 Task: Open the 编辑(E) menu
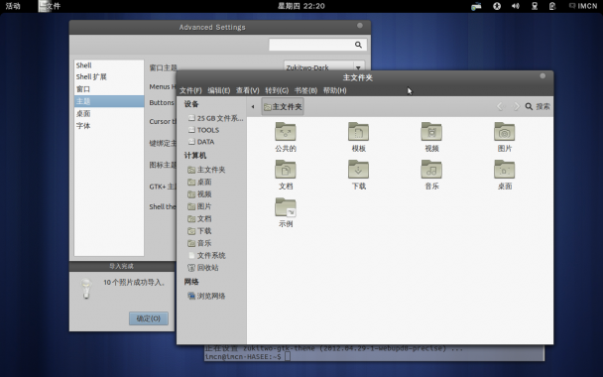[x=219, y=90]
